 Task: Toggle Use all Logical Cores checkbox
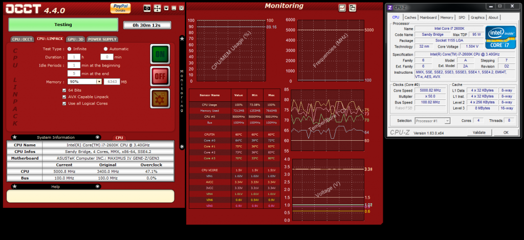(64, 103)
